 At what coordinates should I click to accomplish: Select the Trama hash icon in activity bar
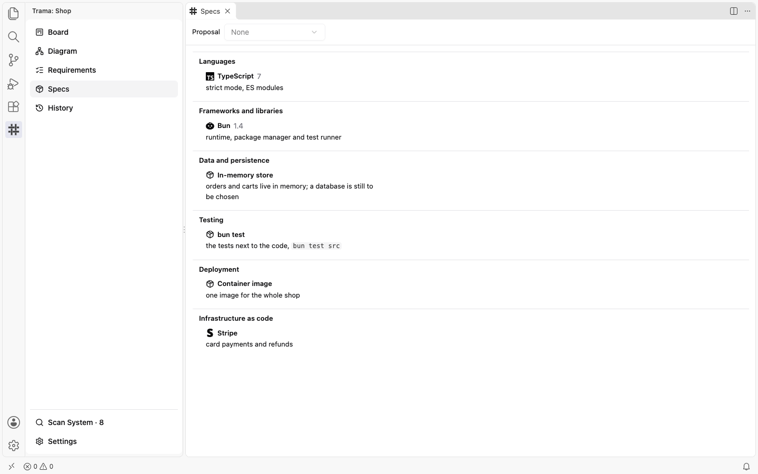tap(14, 130)
